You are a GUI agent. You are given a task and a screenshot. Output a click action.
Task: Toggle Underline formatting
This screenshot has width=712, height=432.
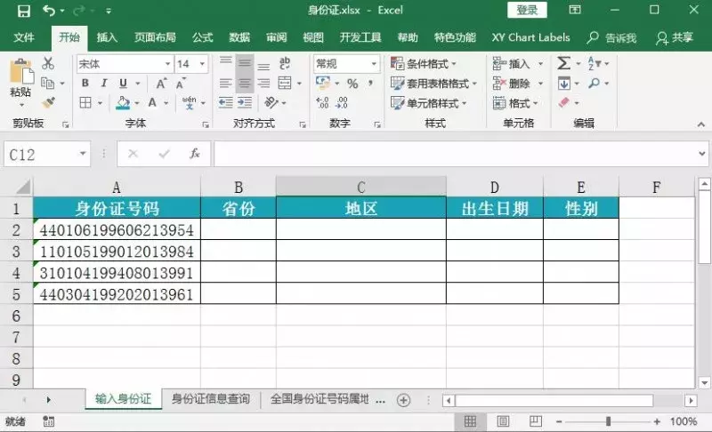coord(123,83)
